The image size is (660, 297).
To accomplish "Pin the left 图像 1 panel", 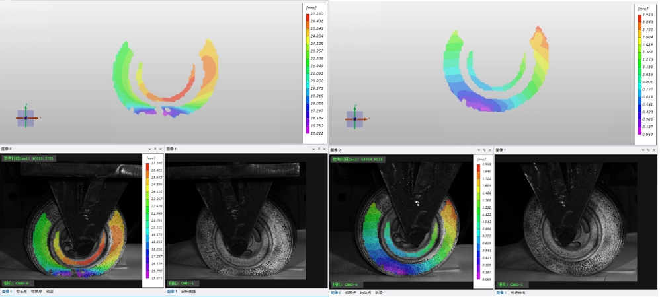I will pos(318,149).
